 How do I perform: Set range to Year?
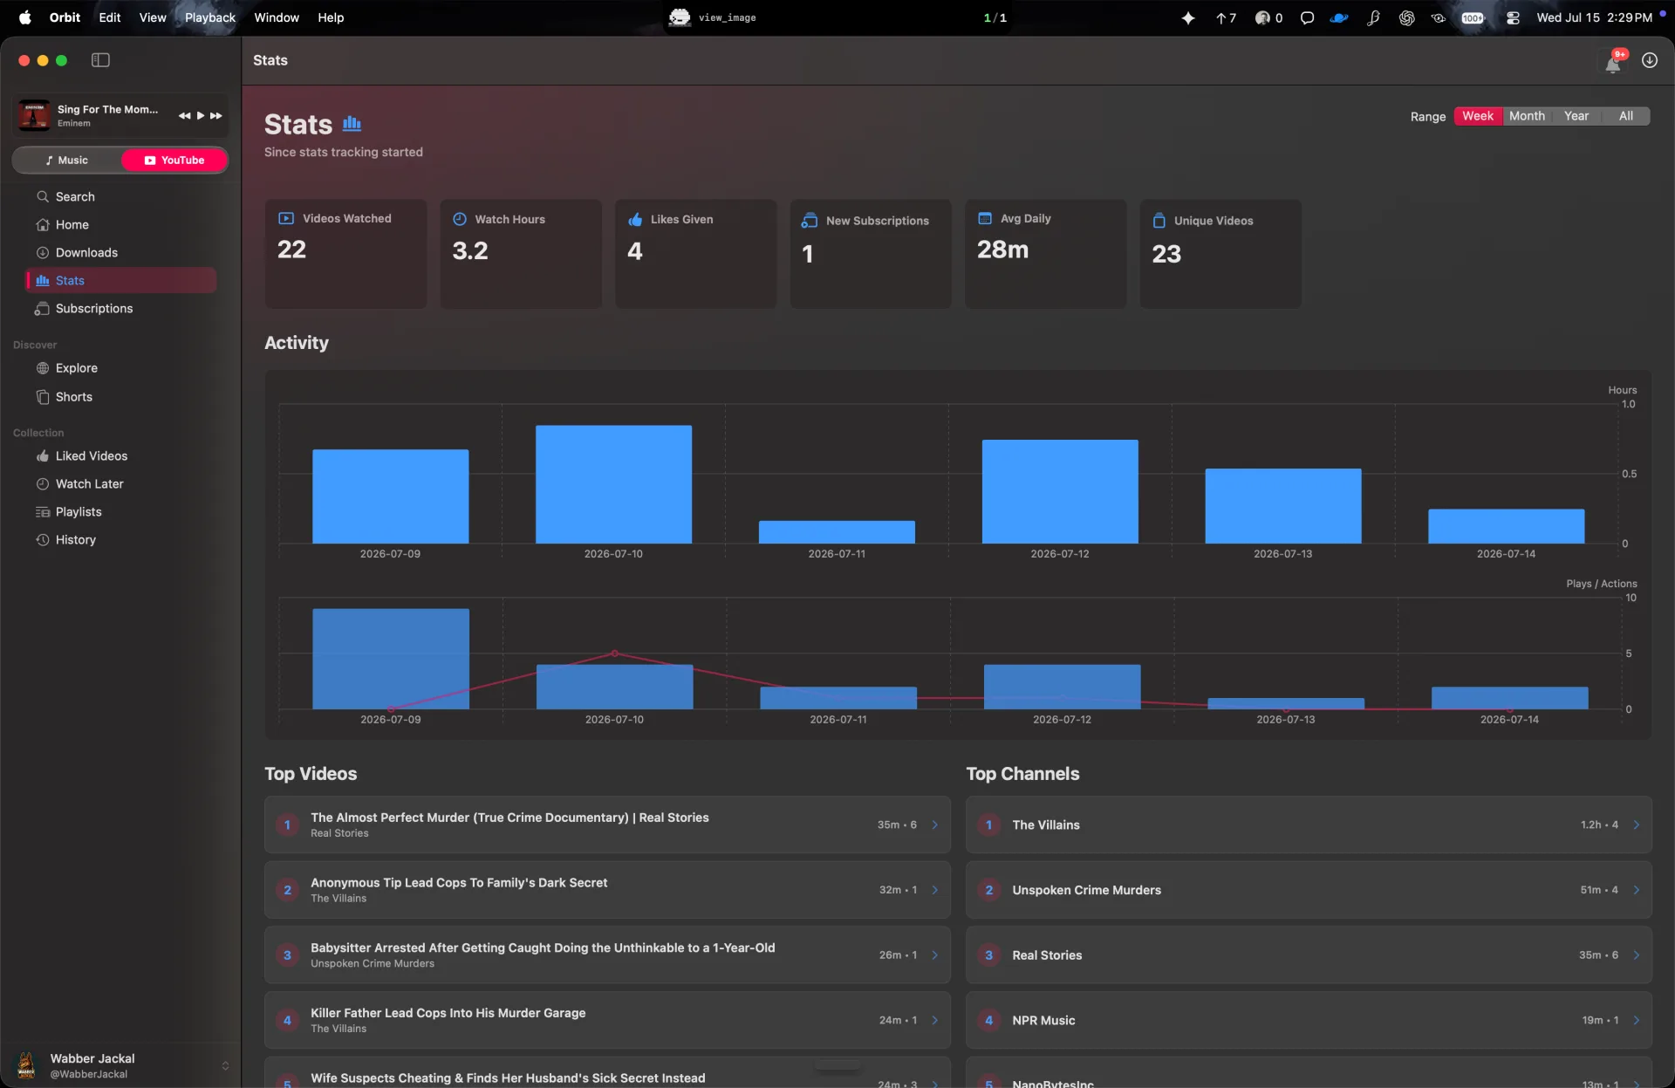coord(1576,116)
